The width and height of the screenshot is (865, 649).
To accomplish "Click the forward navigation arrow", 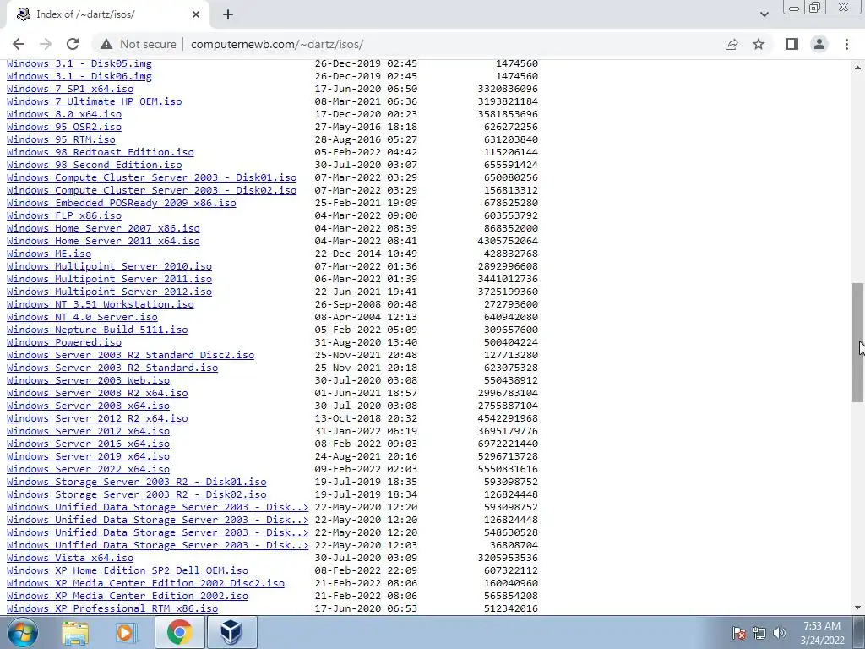I will pyautogui.click(x=46, y=44).
